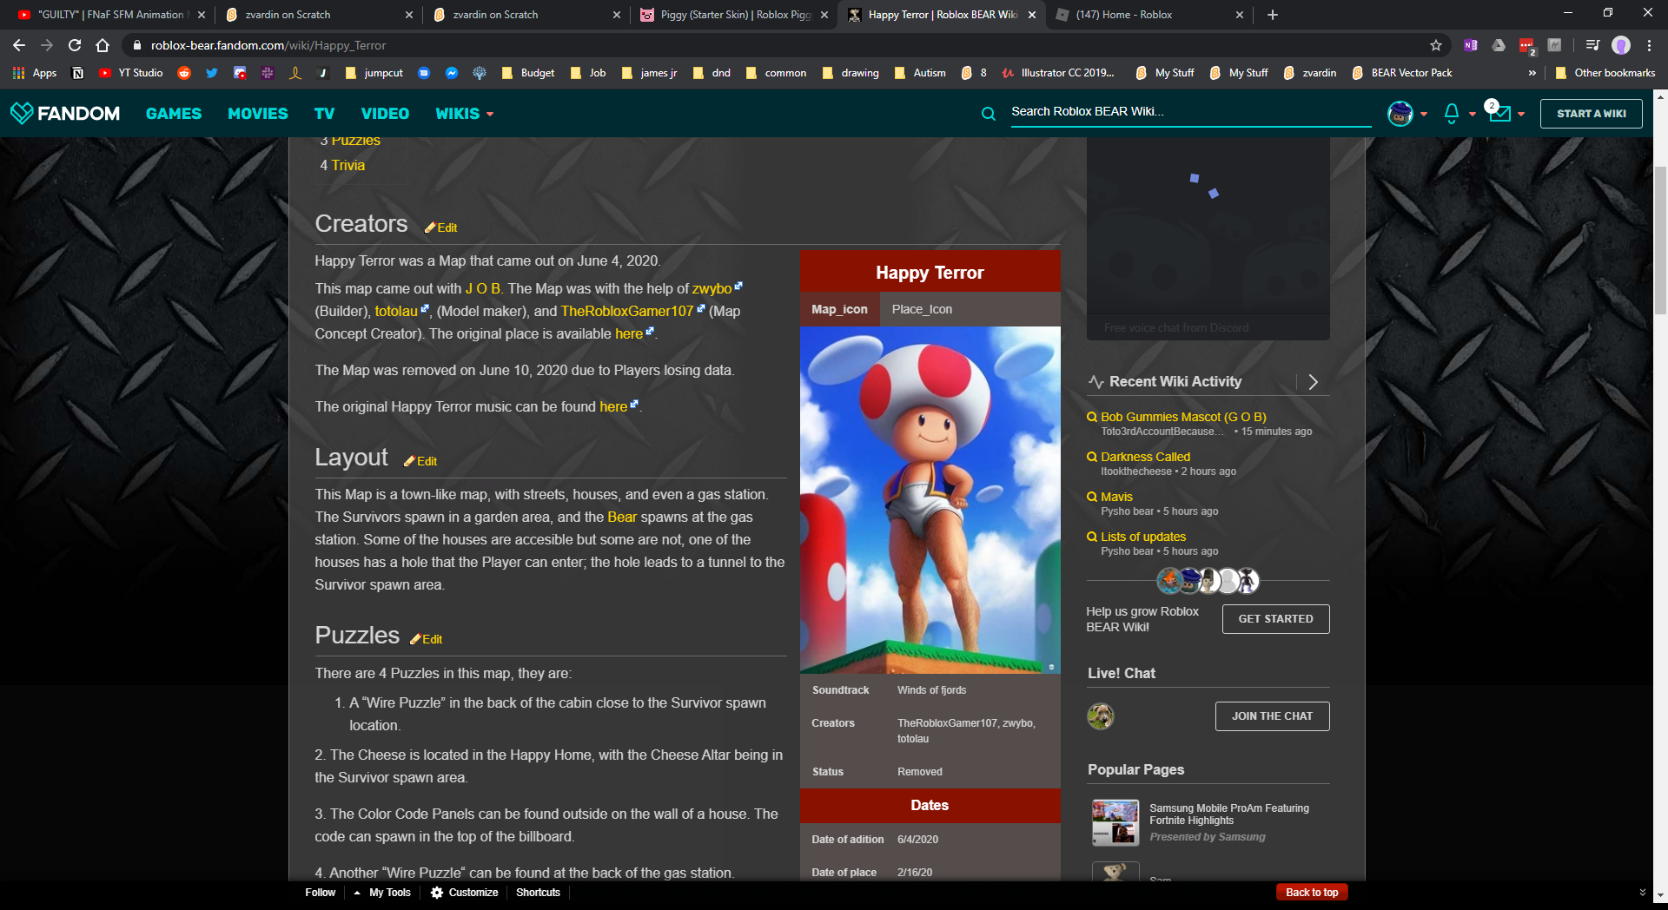The width and height of the screenshot is (1668, 910).
Task: Expand the dropdown arrow next to the notifications bell
Action: [x=1473, y=114]
